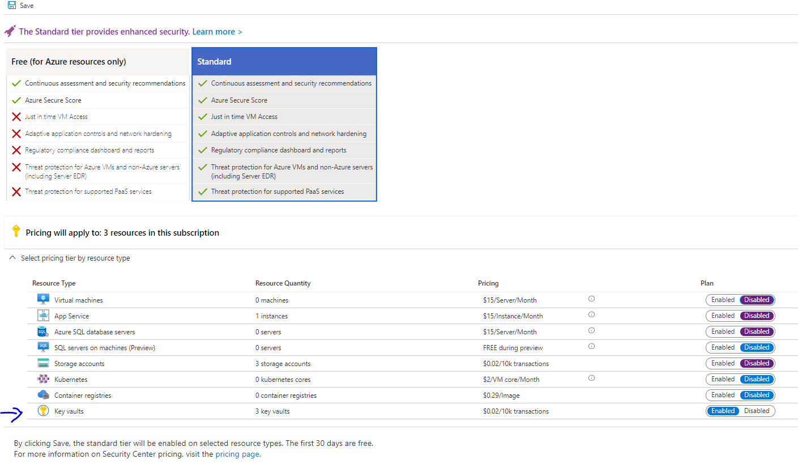The width and height of the screenshot is (798, 468).
Task: Click the 'FREE during preview' pricing cell
Action: 513,348
